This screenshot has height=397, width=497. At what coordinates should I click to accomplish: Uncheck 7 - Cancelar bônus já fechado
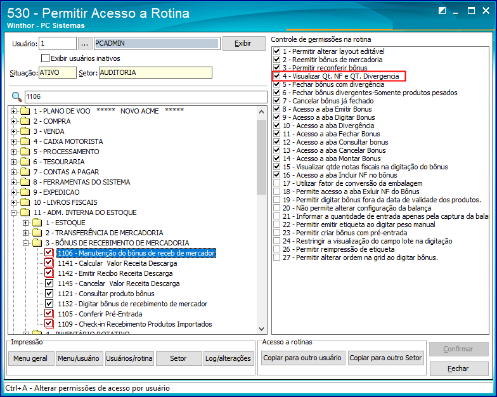276,101
